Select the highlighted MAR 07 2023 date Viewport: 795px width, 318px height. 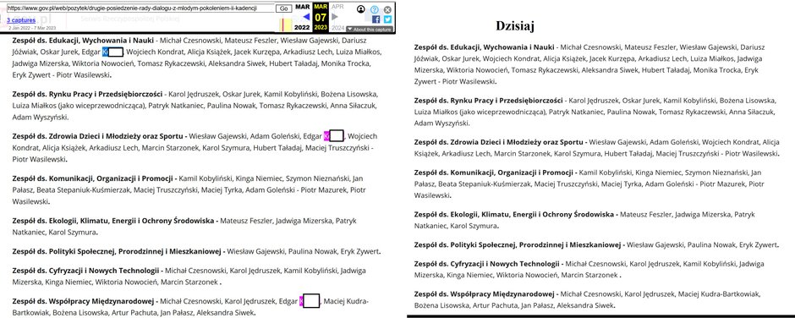pyautogui.click(x=321, y=16)
